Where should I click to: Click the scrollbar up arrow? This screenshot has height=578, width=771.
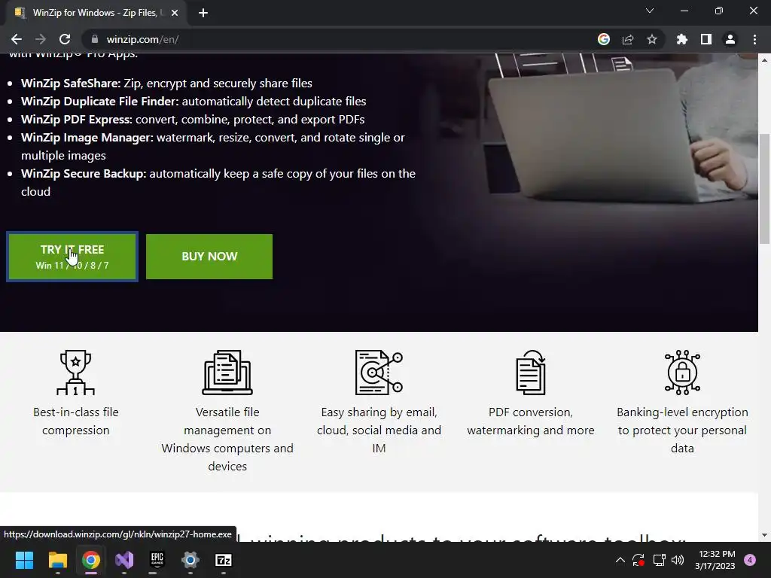pos(764,59)
